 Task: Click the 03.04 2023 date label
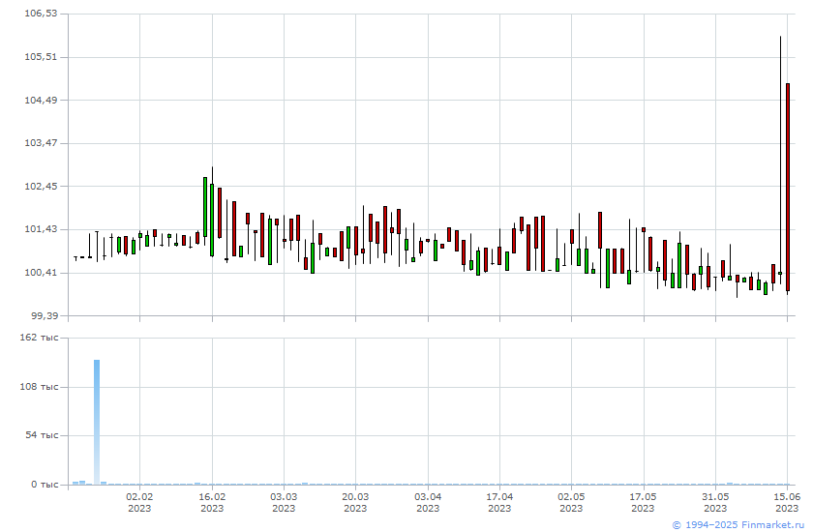(428, 502)
